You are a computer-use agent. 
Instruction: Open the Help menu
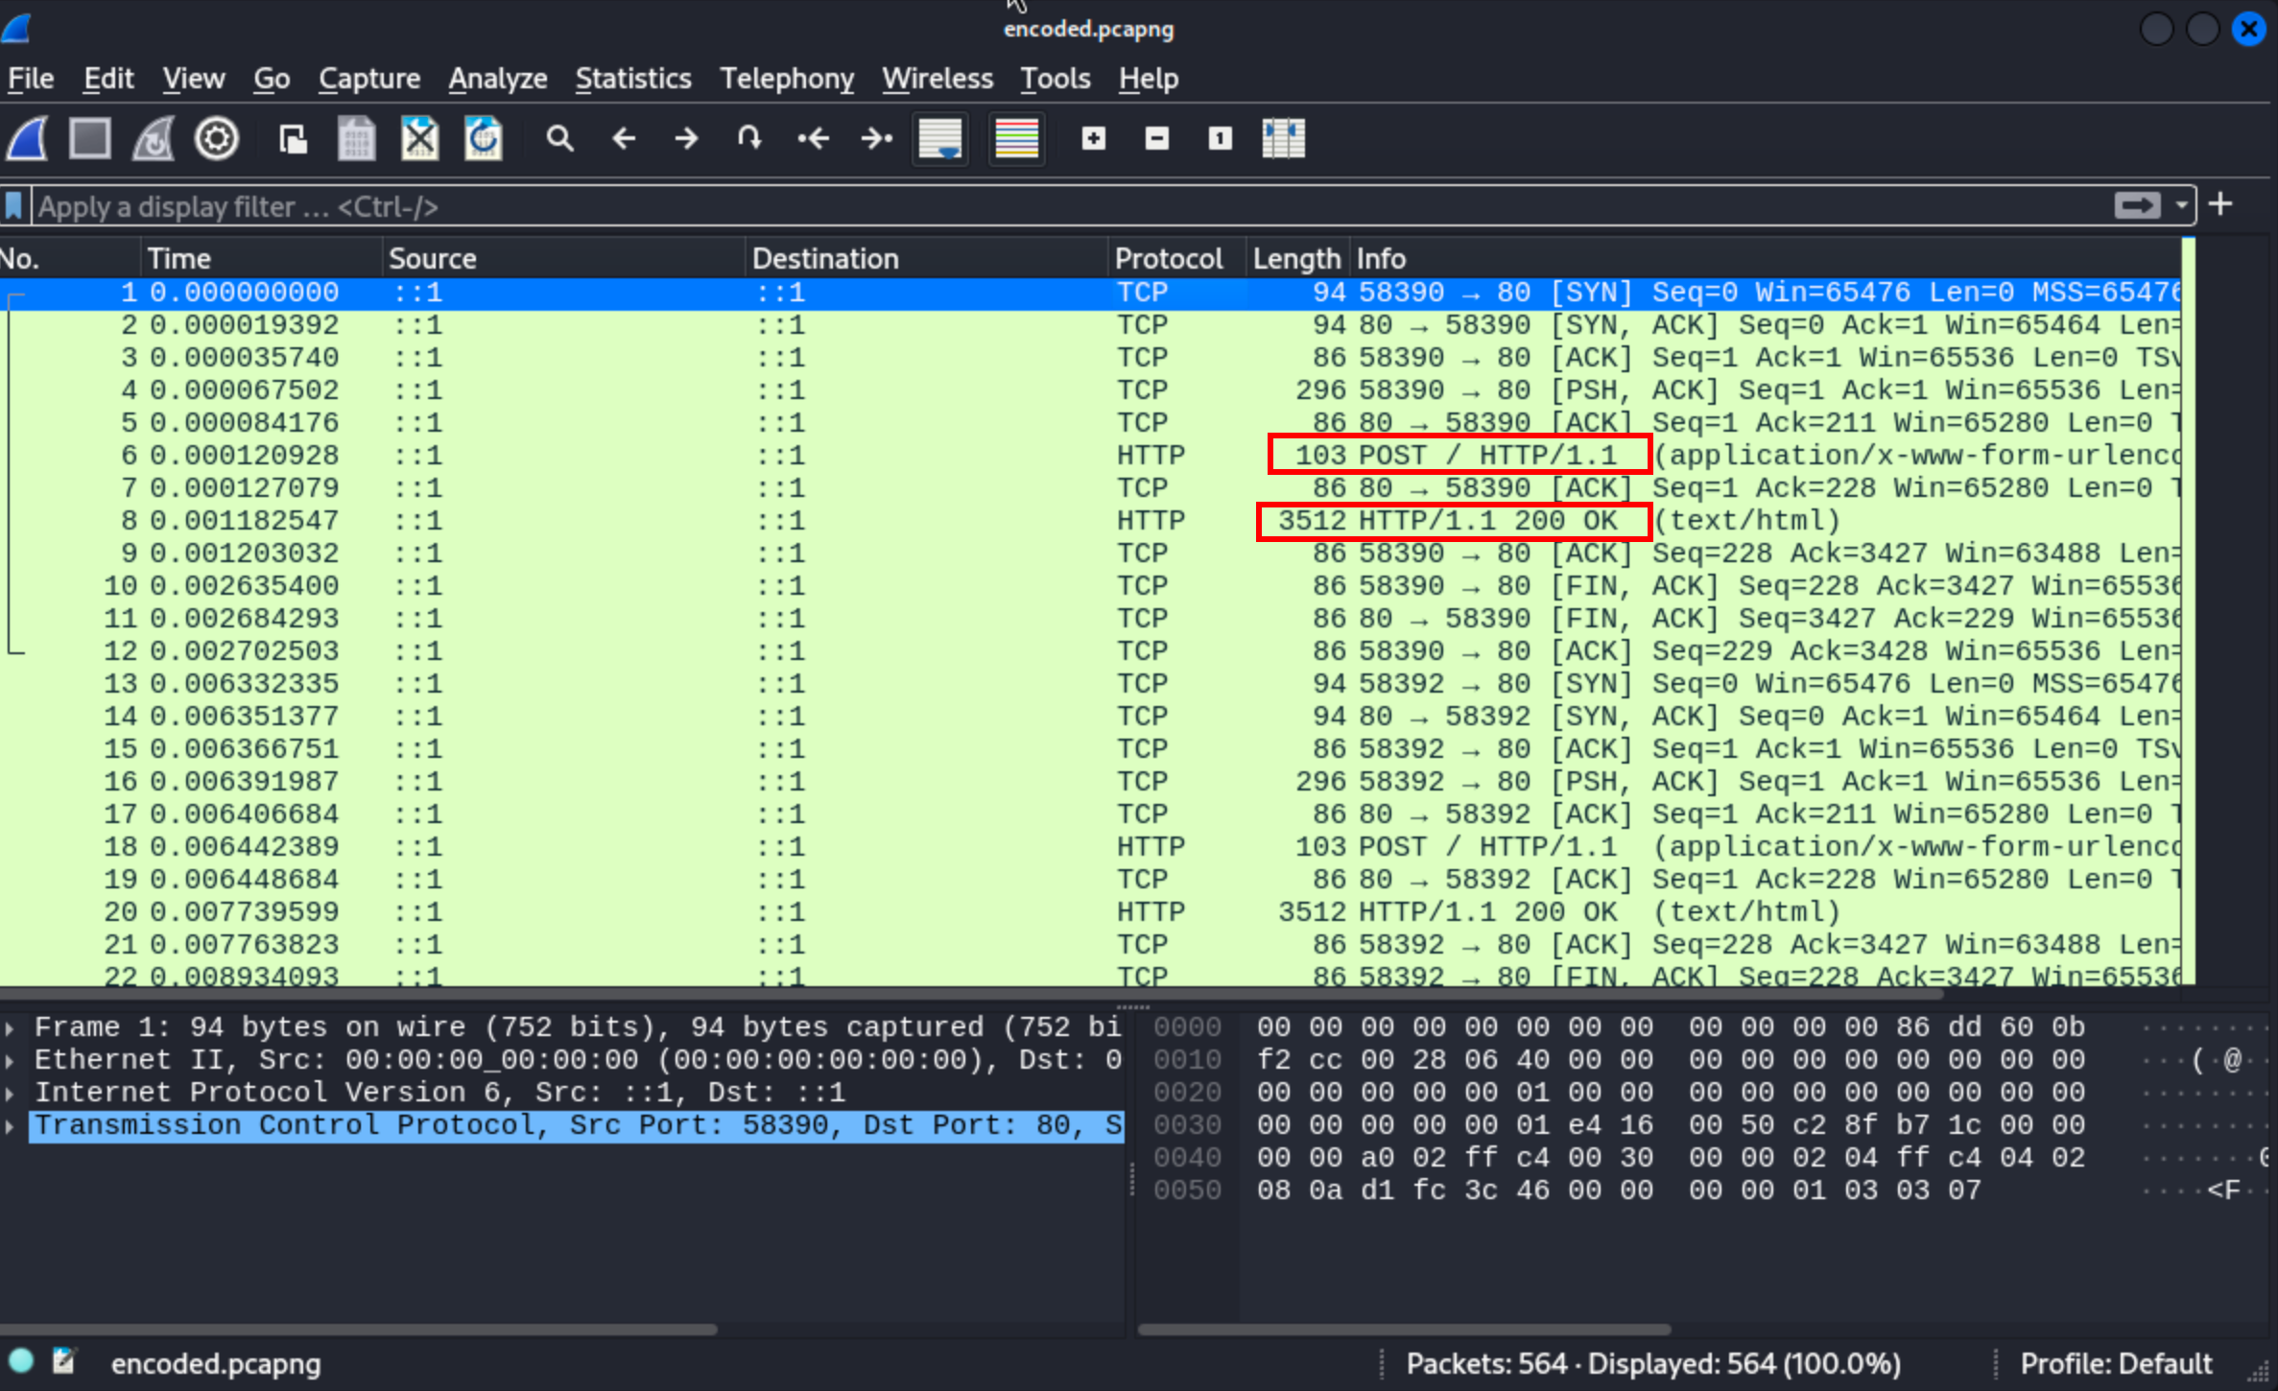click(1149, 79)
